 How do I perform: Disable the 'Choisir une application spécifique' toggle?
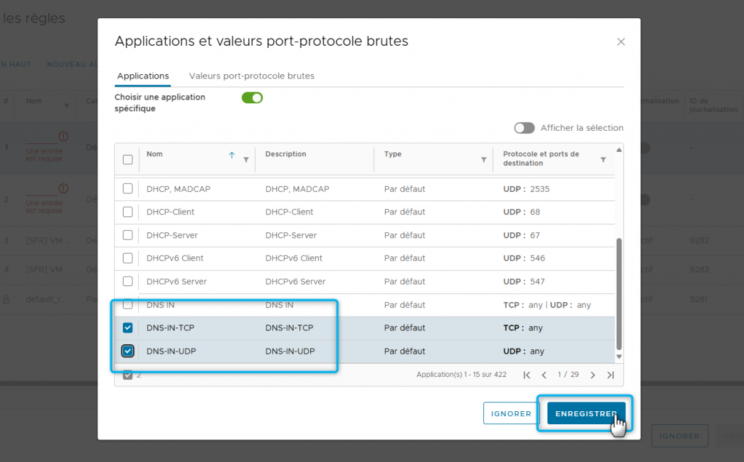pos(252,98)
